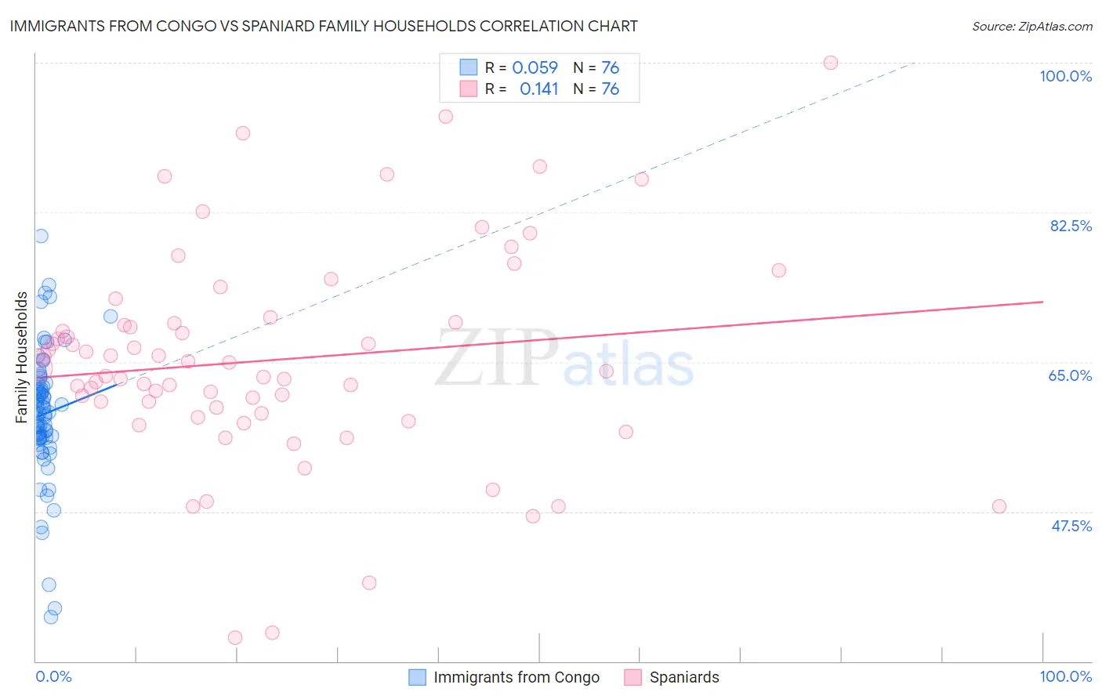Click the Family Households axis title
This screenshot has width=1102, height=699.
point(22,357)
